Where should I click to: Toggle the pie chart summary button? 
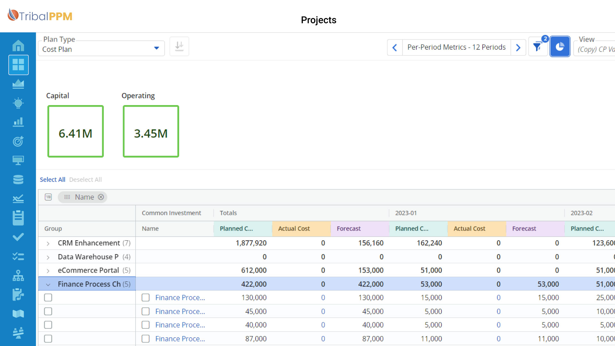[560, 46]
